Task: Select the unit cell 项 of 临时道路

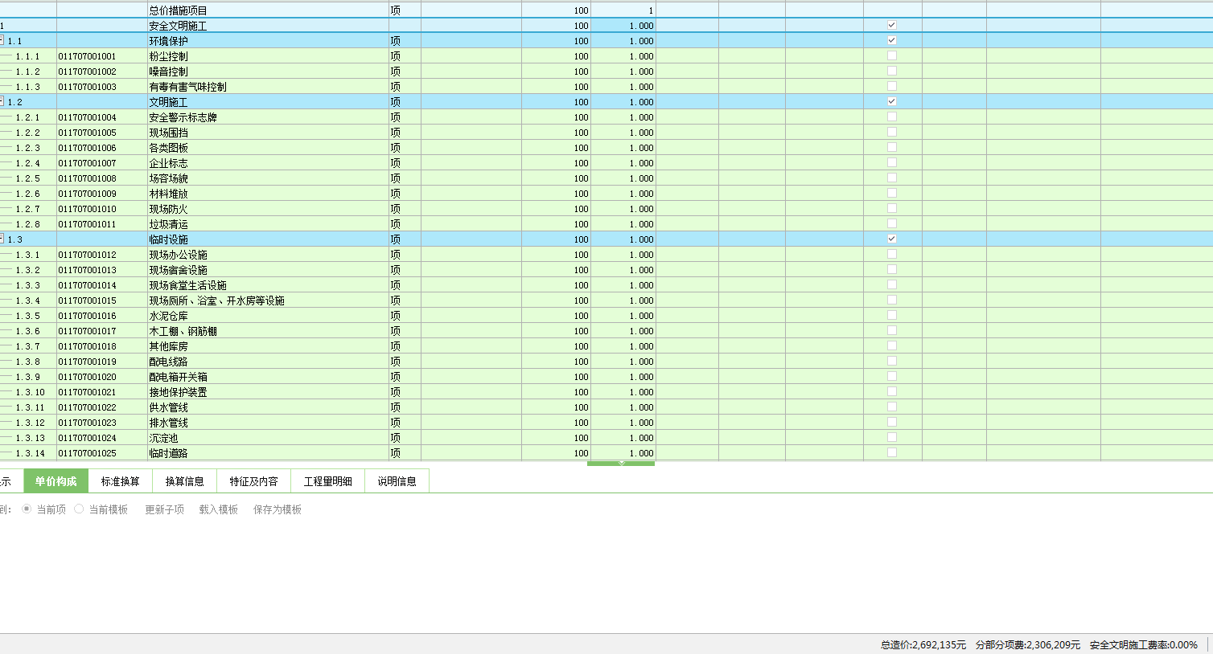Action: [405, 453]
